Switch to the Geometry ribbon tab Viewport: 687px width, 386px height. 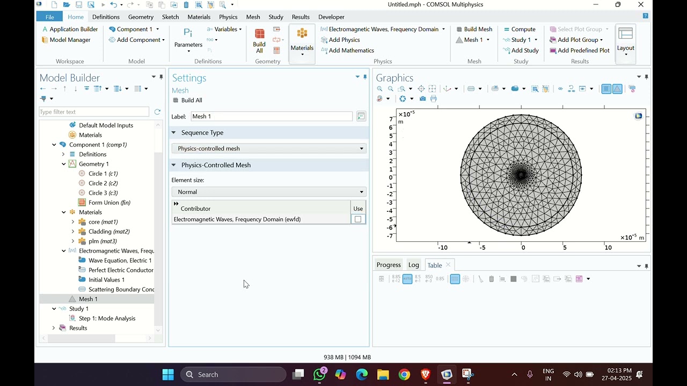click(x=141, y=17)
